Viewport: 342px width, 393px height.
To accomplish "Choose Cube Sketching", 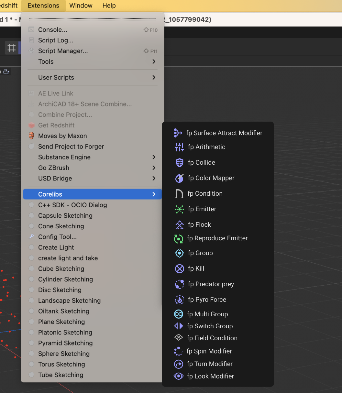I will pos(93,269).
